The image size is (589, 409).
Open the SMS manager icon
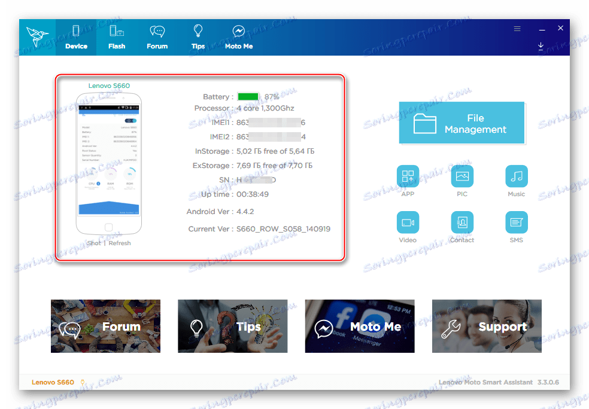click(x=515, y=222)
